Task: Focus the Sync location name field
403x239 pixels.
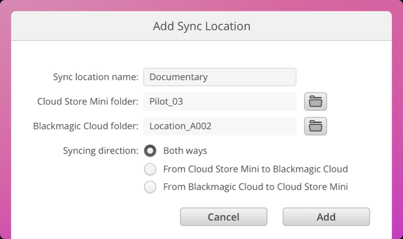Action: click(219, 77)
